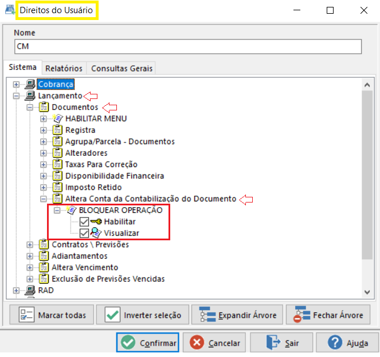Click Exclusão de Previsões Vencidas clipboard icon
The height and width of the screenshot is (357, 380).
pyautogui.click(x=44, y=279)
